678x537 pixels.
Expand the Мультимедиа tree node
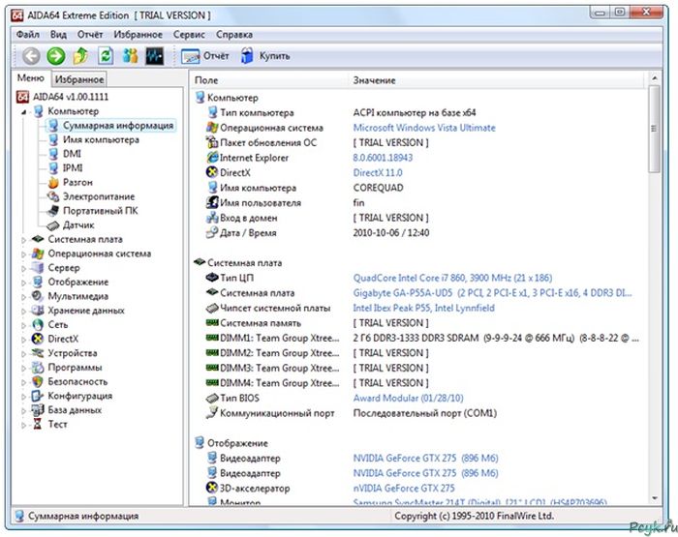[25, 296]
